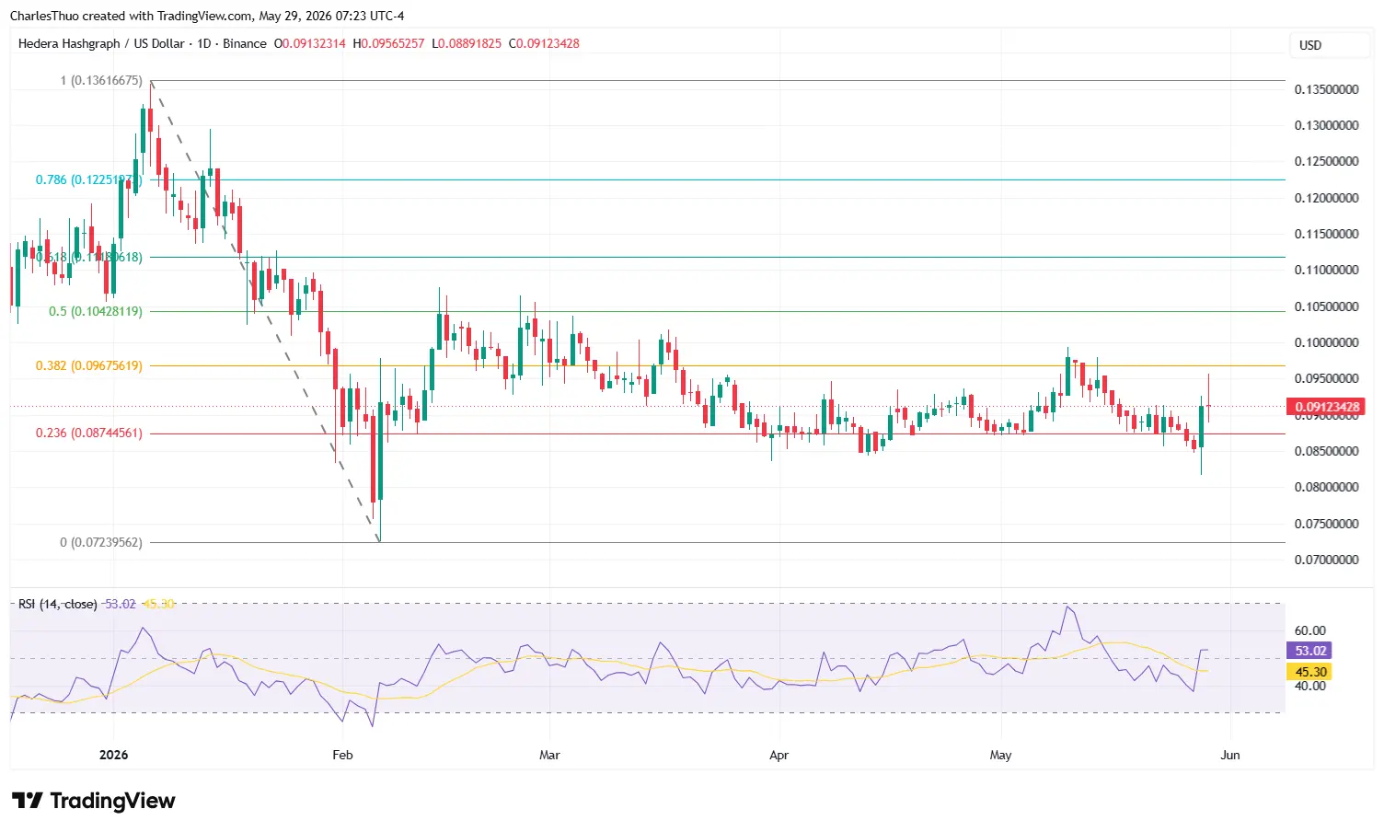
Task: Click the 0.08000000 price axis value
Action: [1326, 487]
